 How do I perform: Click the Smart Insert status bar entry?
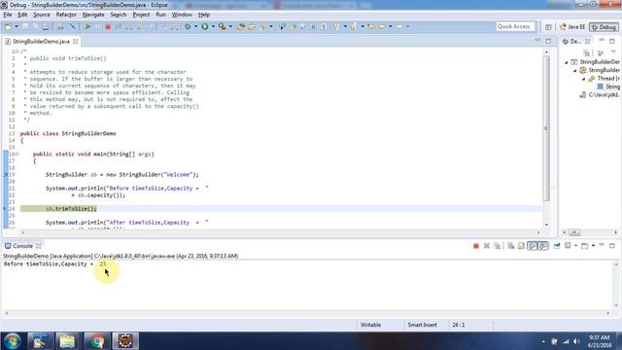pos(423,325)
